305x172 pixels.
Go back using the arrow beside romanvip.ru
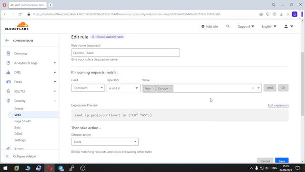click(7, 40)
